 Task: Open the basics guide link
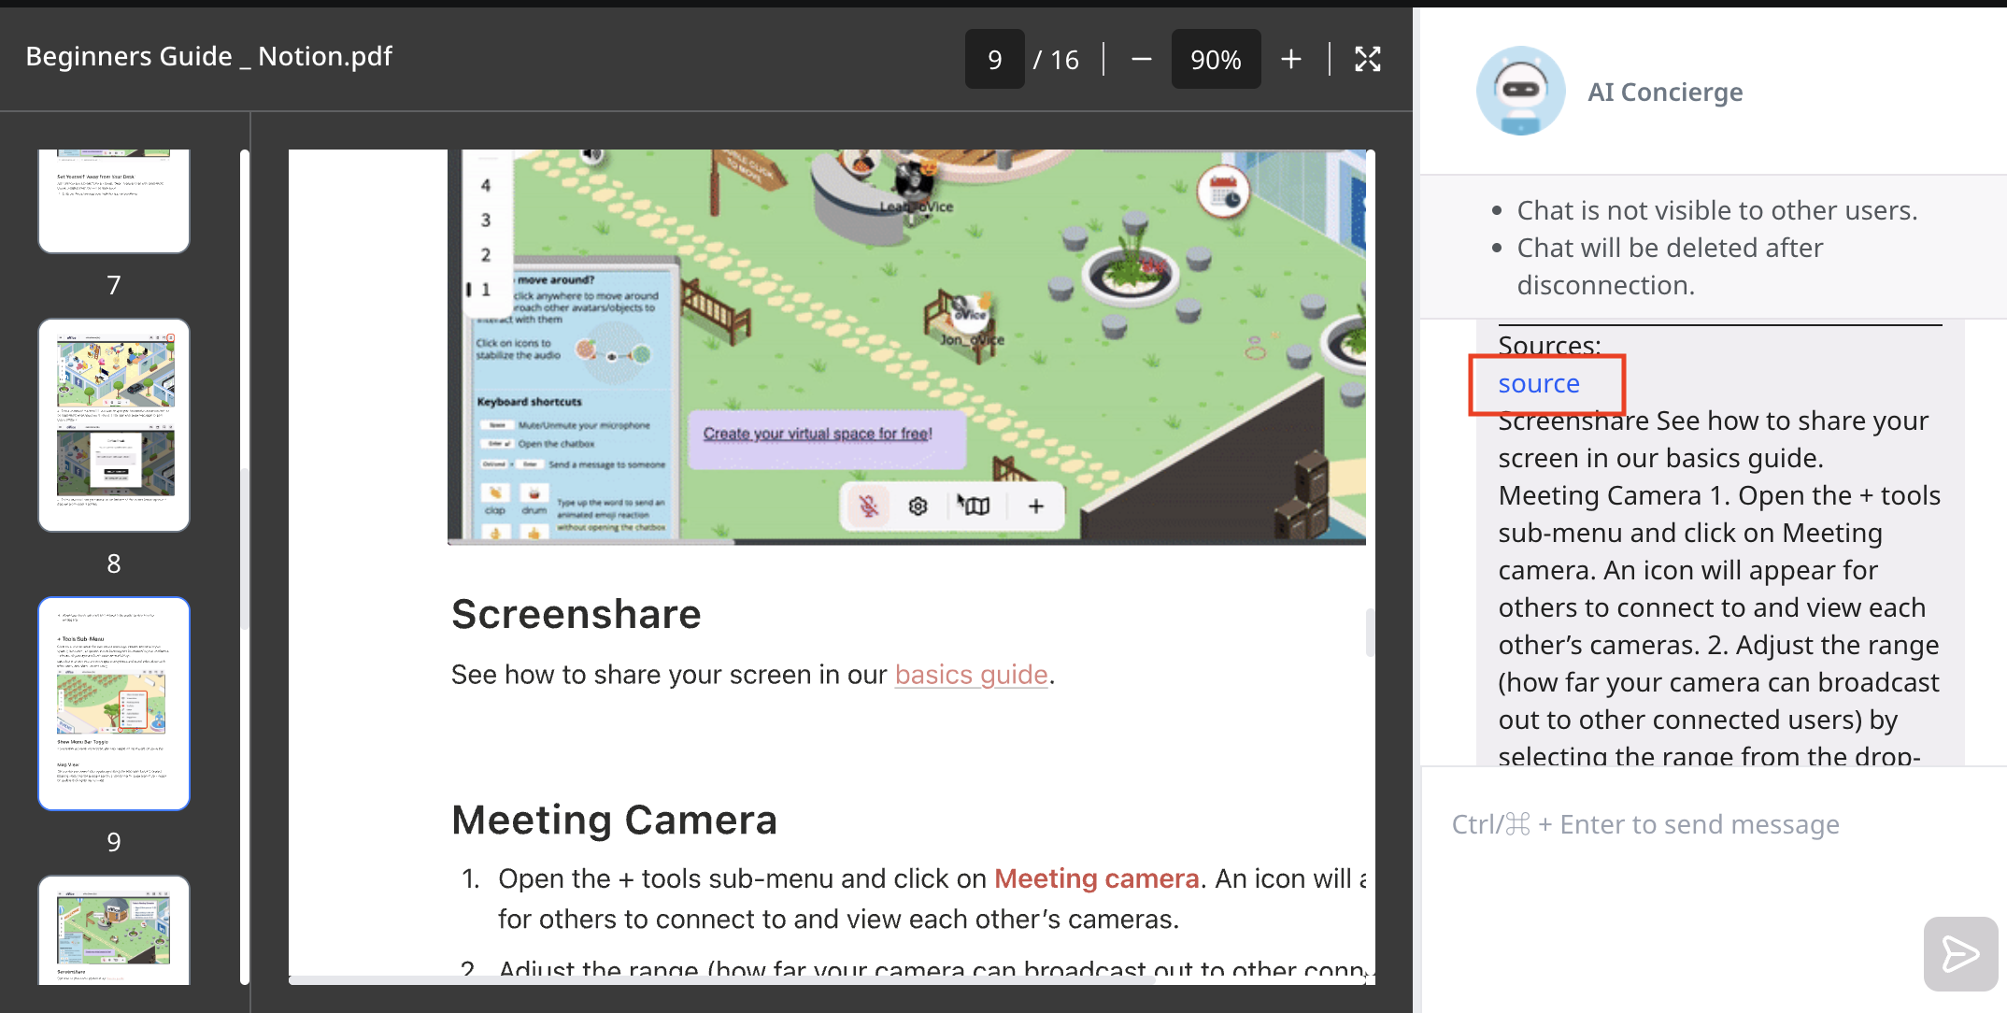point(971,674)
